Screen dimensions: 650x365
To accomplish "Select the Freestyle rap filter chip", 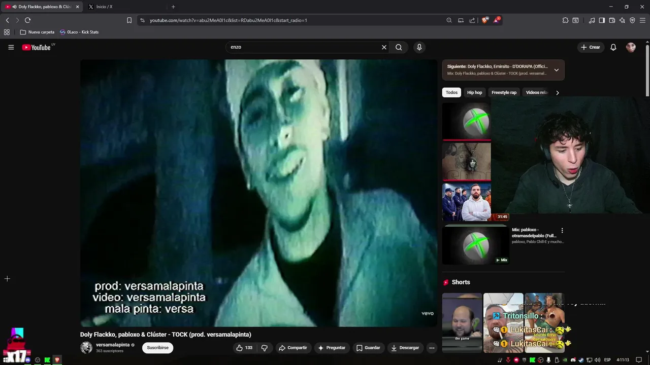I will pos(504,92).
